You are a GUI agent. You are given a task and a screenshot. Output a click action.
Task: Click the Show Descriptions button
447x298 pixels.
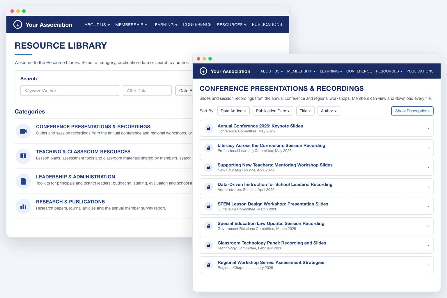click(412, 111)
